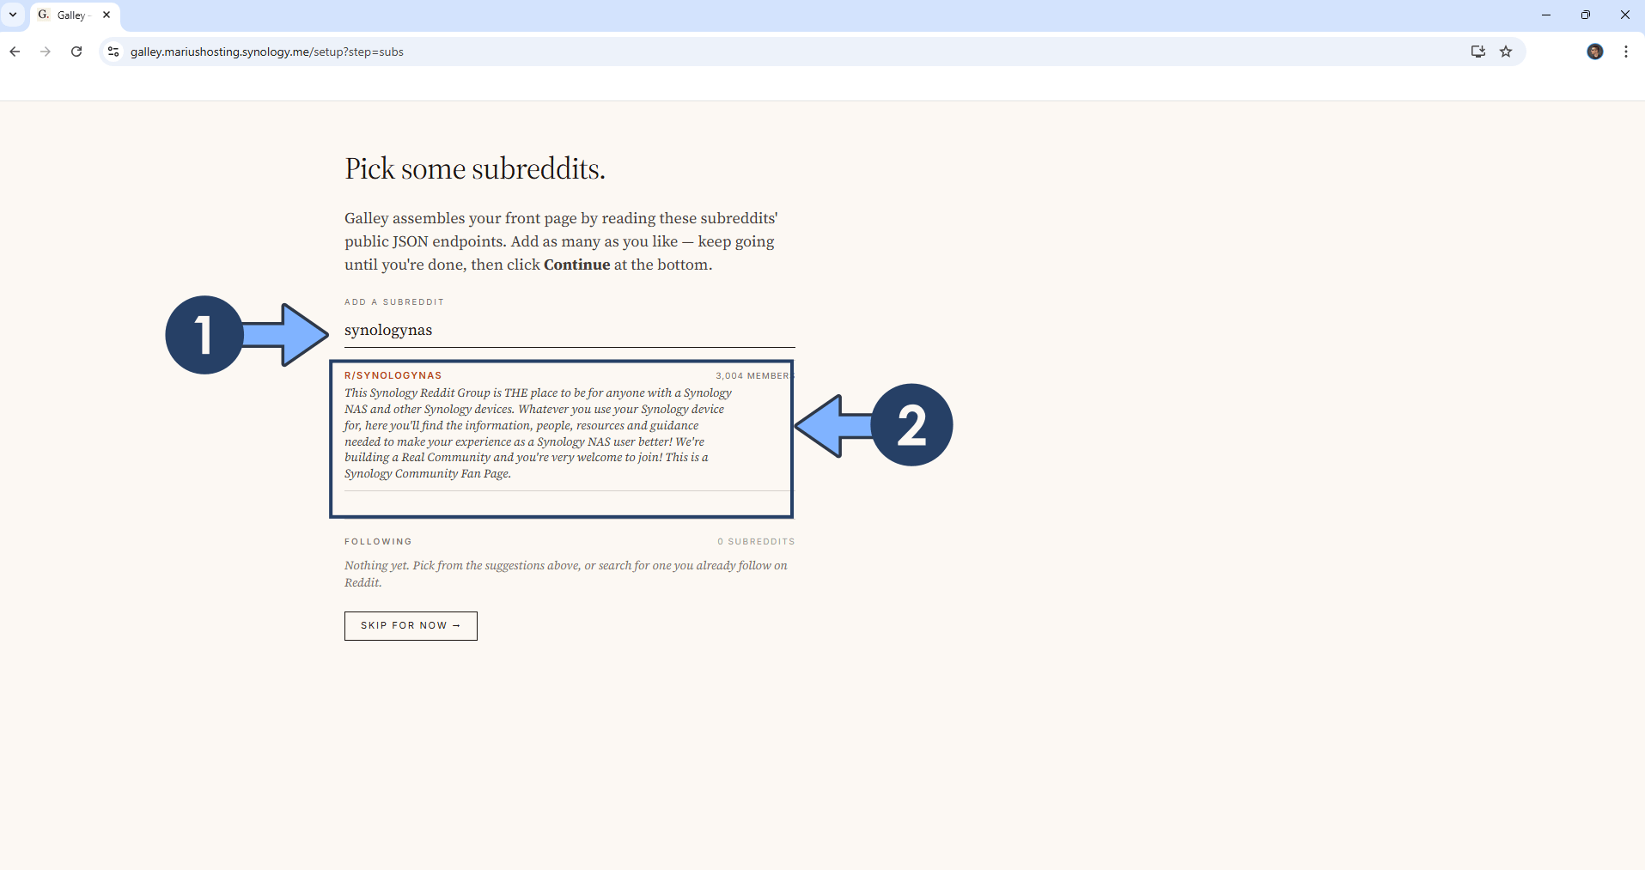Close the Galley browser tab
The image size is (1645, 870).
[x=107, y=15]
